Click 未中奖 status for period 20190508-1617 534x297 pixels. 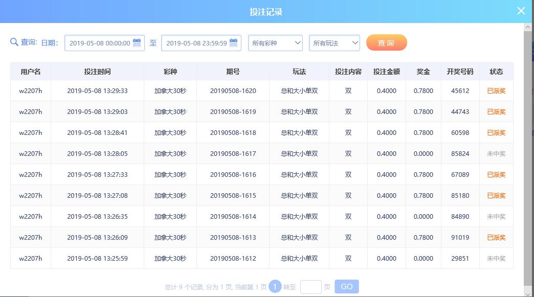click(x=496, y=154)
